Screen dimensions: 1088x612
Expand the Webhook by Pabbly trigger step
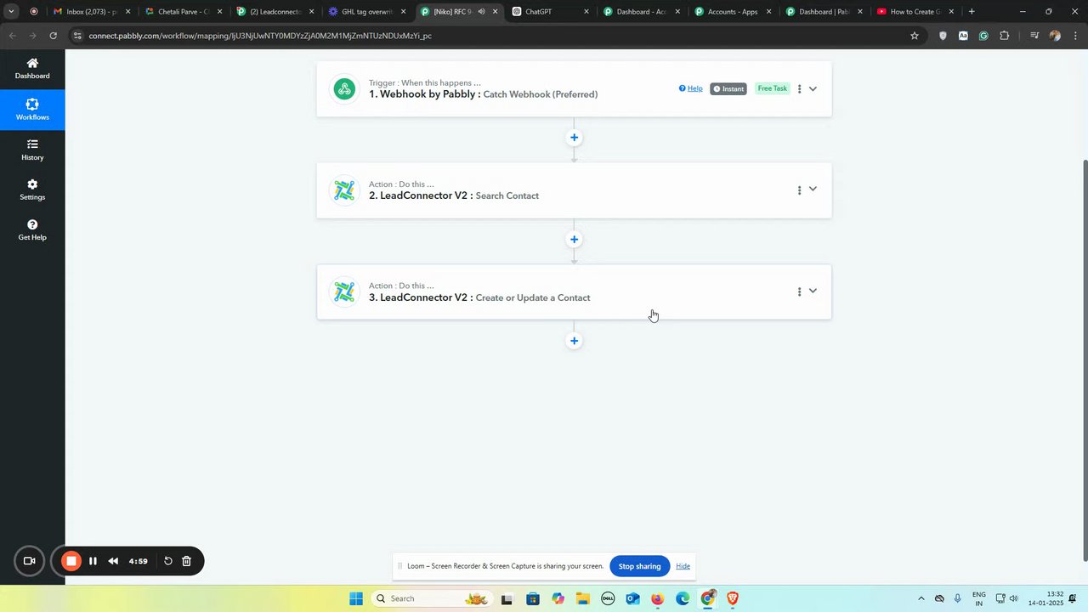coord(813,89)
